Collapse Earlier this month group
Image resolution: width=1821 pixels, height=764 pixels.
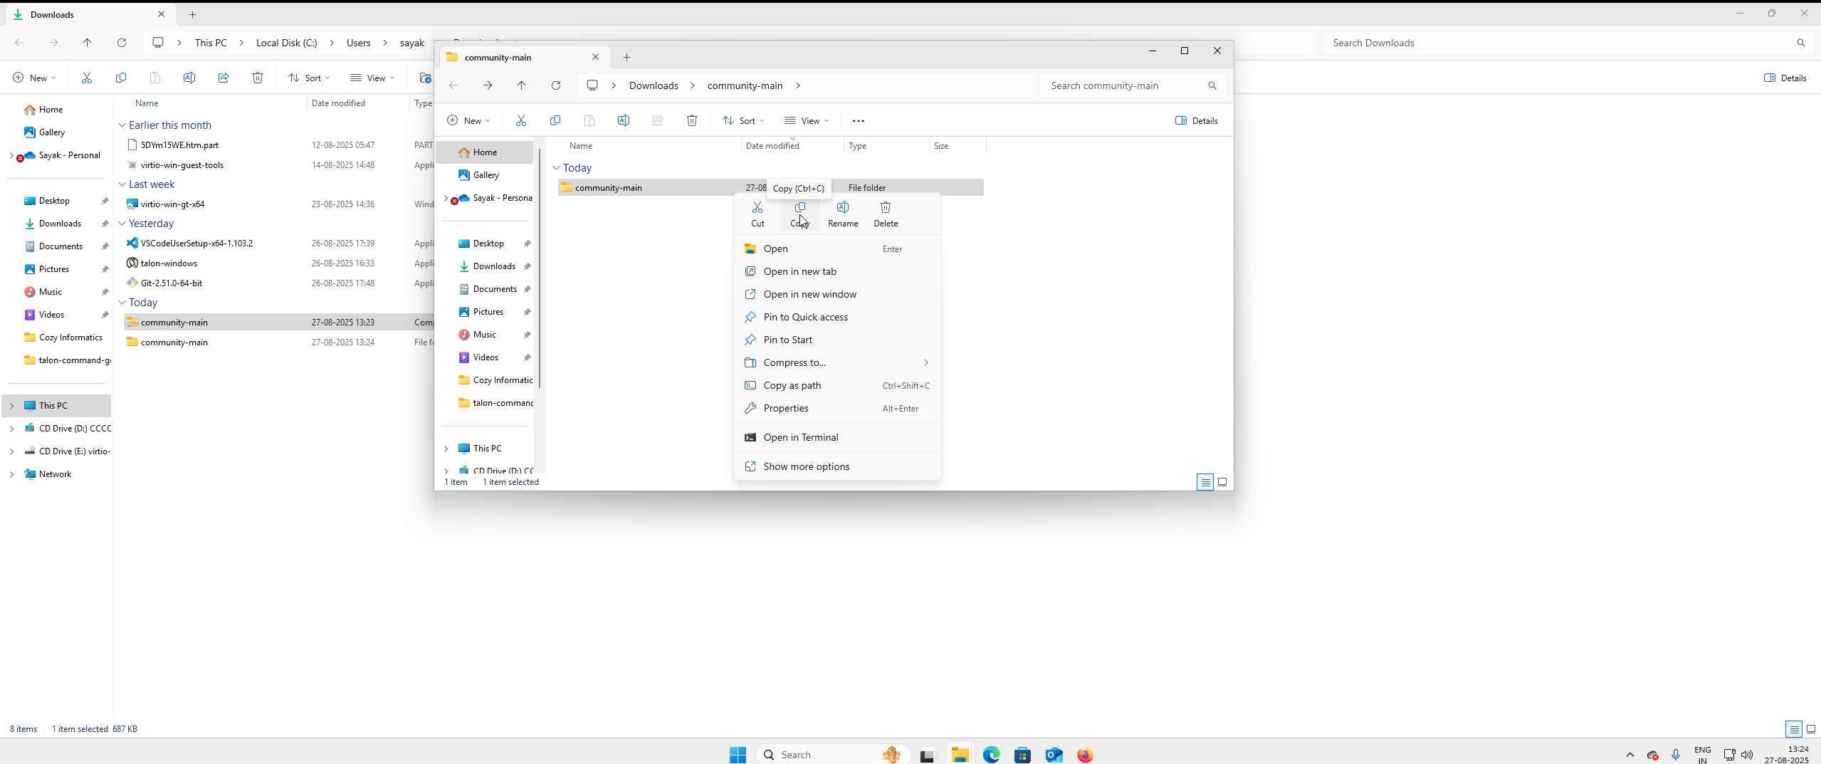(122, 125)
